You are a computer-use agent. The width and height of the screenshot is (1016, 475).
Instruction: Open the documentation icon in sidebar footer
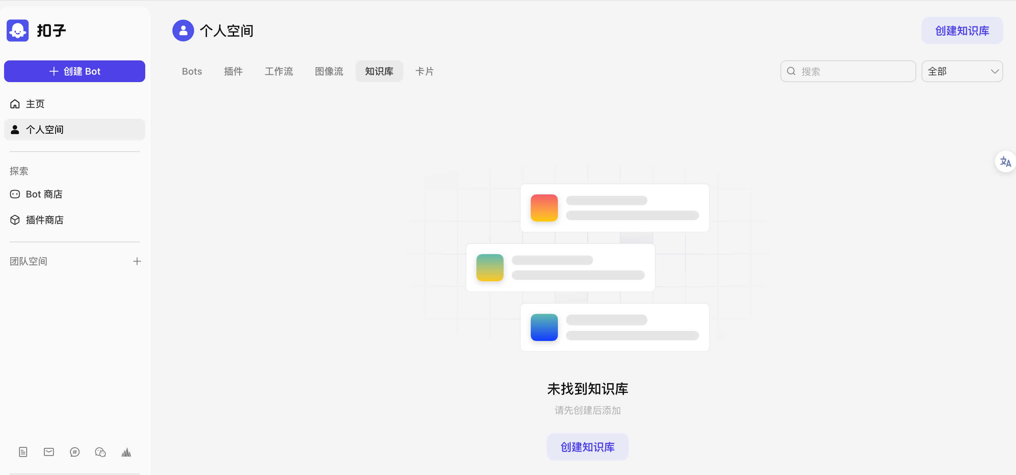[23, 452]
